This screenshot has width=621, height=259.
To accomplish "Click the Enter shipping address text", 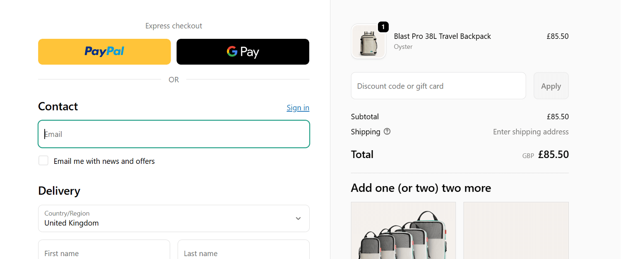I will click(531, 132).
